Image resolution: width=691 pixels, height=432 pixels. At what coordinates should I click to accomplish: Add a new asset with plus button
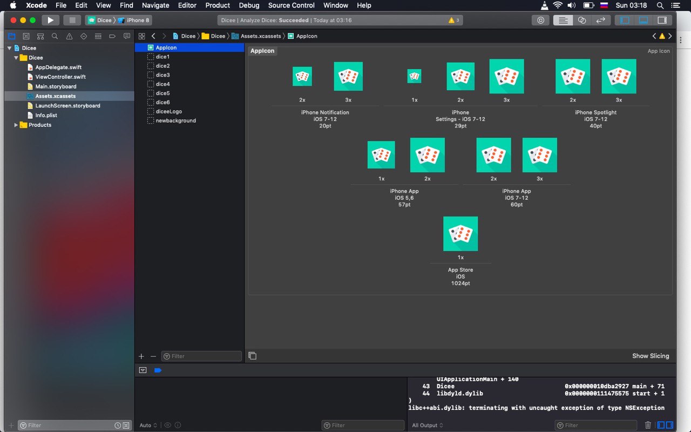pos(141,356)
